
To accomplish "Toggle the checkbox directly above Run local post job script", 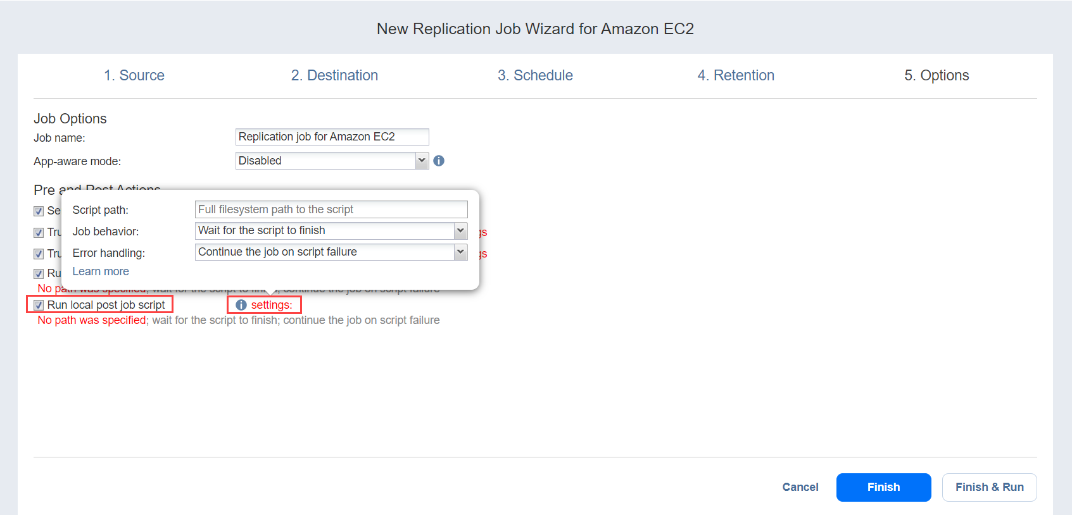I will pyautogui.click(x=39, y=273).
